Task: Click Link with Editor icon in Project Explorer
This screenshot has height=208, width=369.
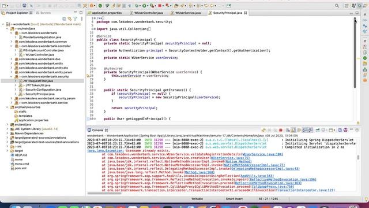Action: [x=70, y=18]
